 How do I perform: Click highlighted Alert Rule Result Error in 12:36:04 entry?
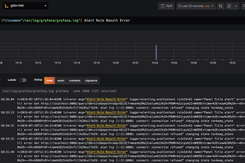pos(107,99)
